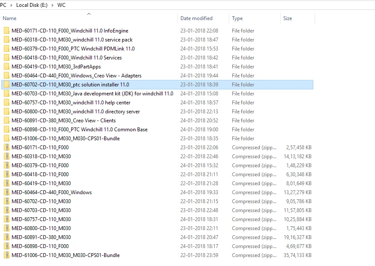The image size is (375, 266).
Task: Select MED-60464 Creo View - Adapters name
Action: (x=77, y=76)
